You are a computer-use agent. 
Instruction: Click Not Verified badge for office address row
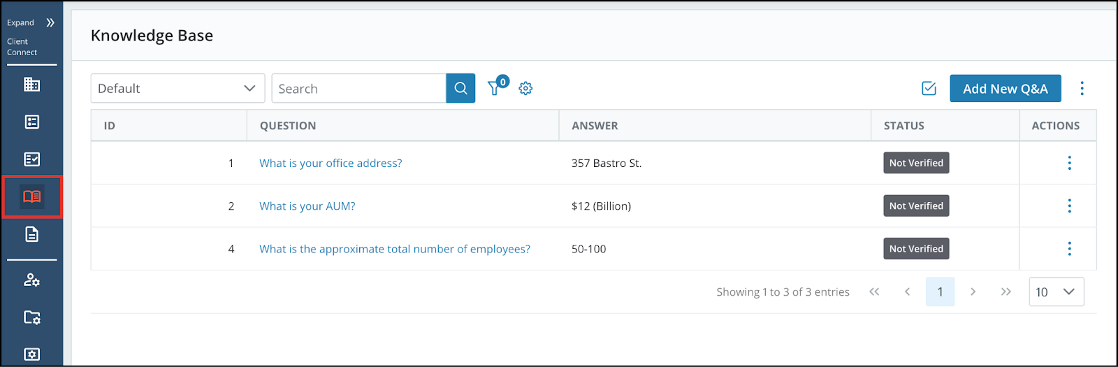916,163
